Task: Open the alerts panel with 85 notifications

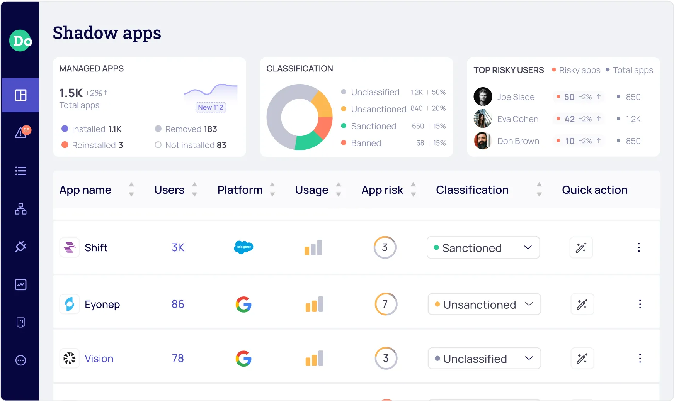Action: pyautogui.click(x=20, y=133)
